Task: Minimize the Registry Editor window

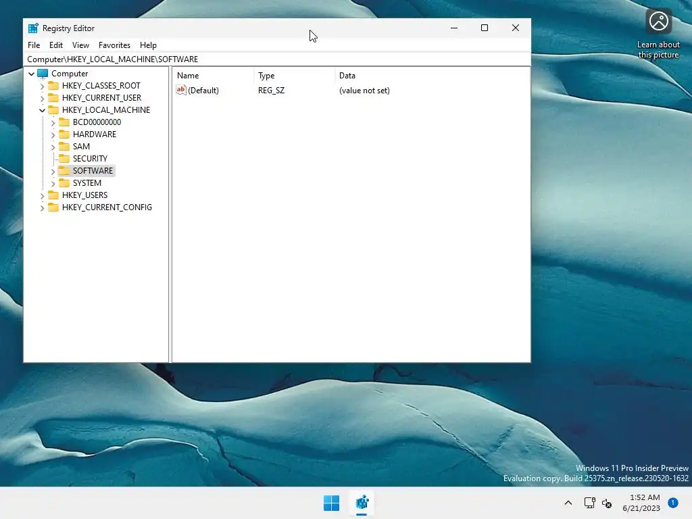Action: pyautogui.click(x=454, y=28)
